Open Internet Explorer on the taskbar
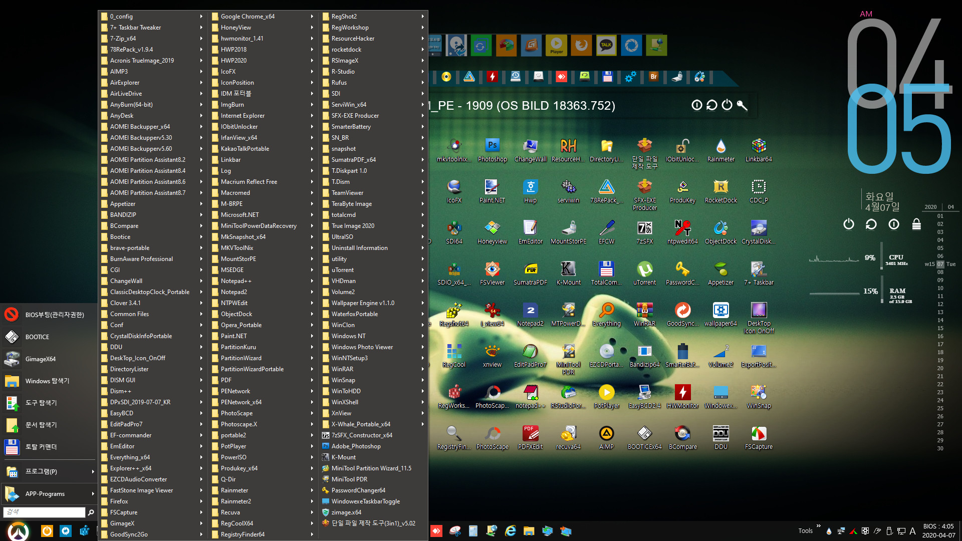 click(510, 531)
